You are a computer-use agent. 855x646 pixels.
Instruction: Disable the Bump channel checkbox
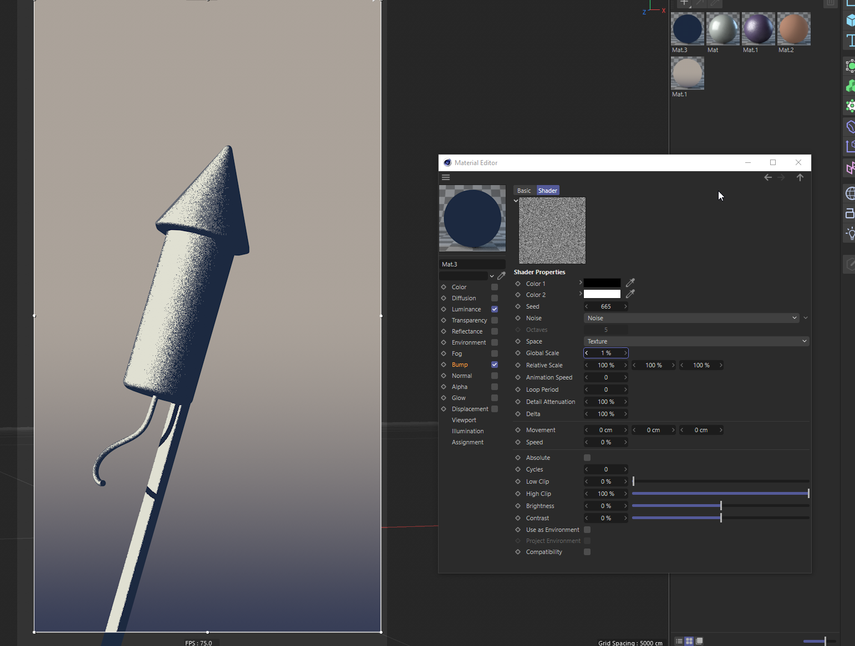click(495, 365)
